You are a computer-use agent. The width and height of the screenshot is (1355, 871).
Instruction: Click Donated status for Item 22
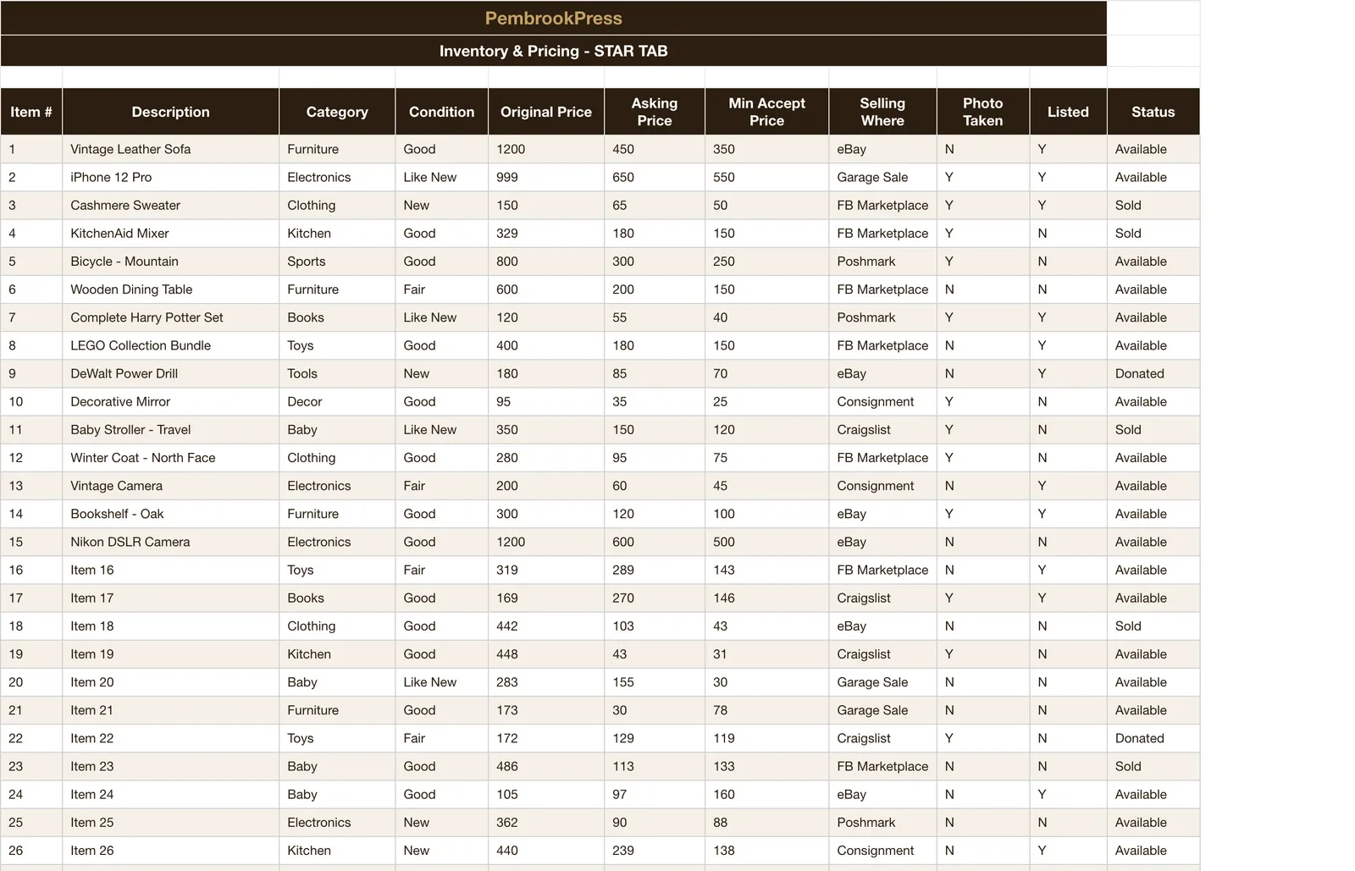coord(1153,738)
